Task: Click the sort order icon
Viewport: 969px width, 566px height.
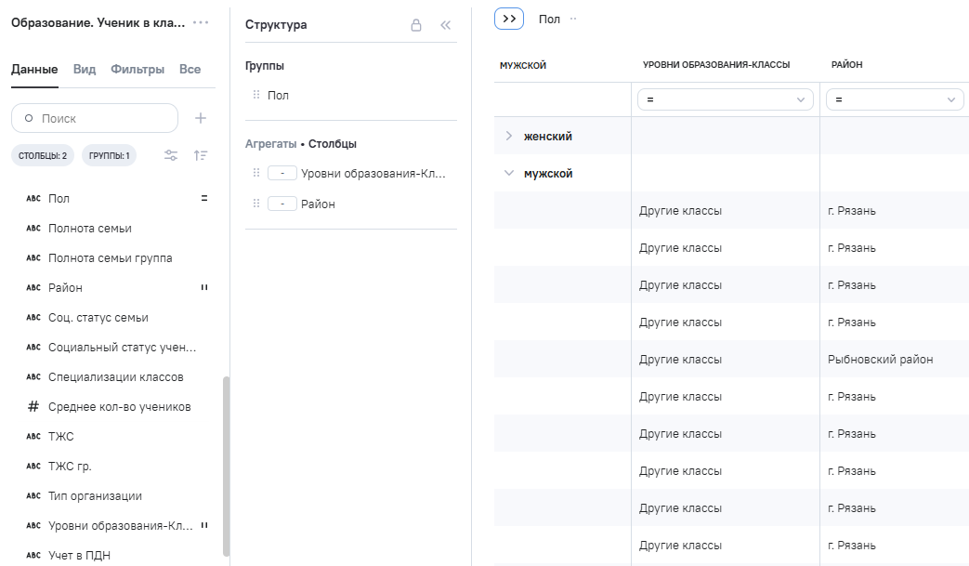Action: [x=201, y=155]
